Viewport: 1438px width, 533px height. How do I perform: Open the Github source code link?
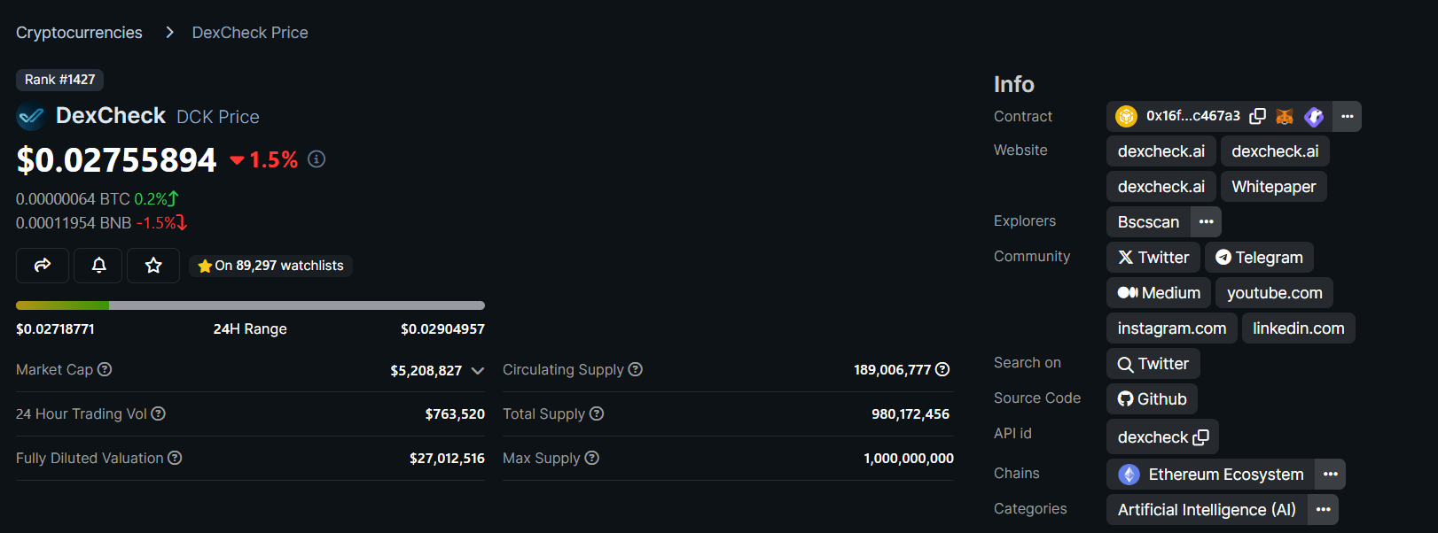click(1152, 399)
